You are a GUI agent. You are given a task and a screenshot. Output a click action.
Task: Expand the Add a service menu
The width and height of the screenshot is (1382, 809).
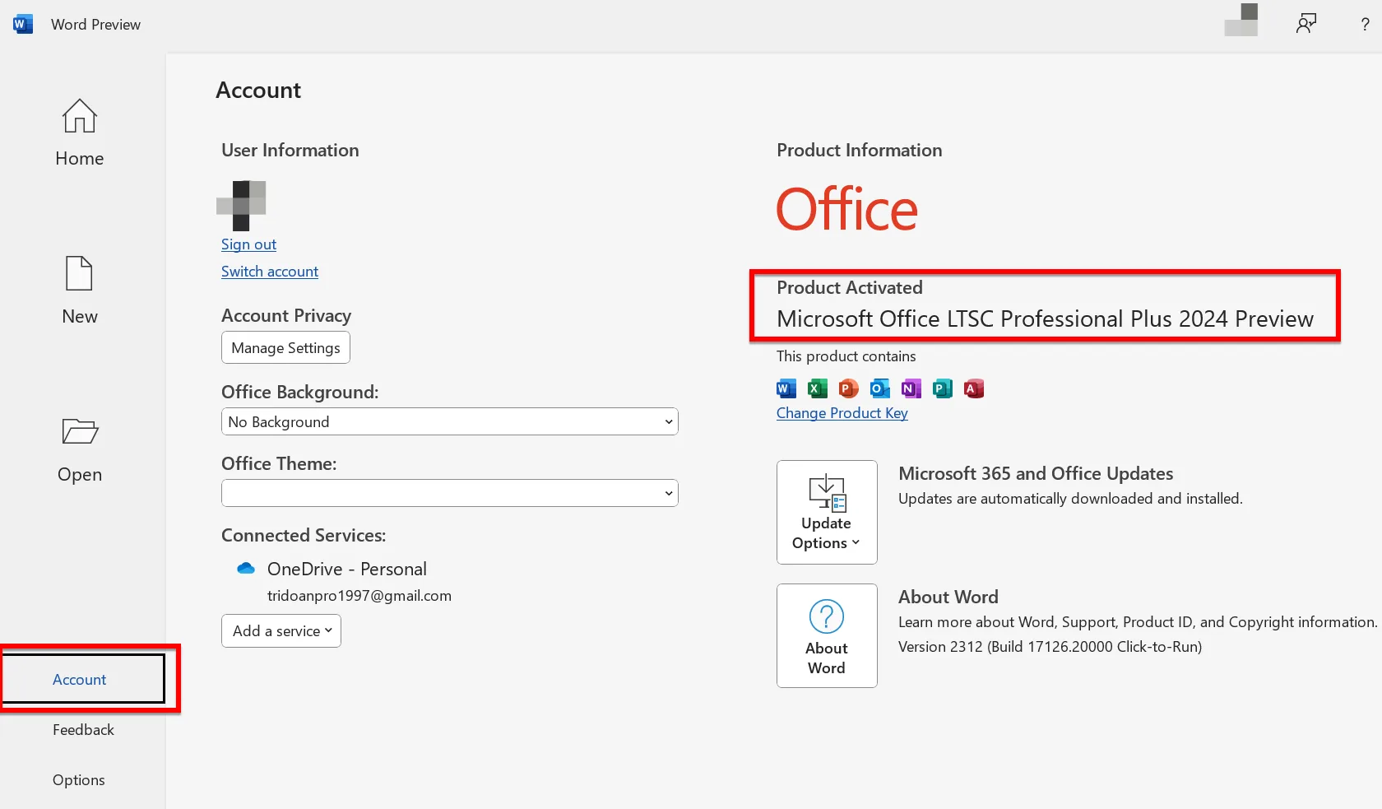(281, 631)
